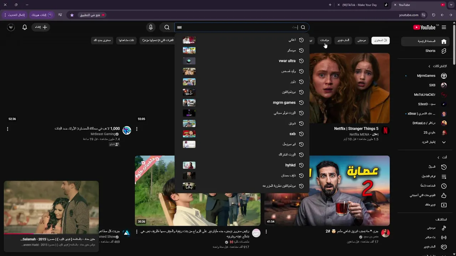
Task: Select the Mixes (ميكسات) filter chip
Action: [x=325, y=41]
